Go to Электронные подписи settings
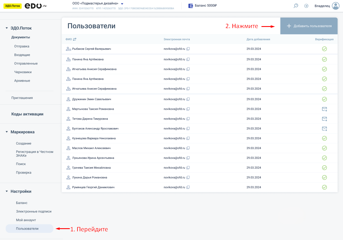 [34, 211]
